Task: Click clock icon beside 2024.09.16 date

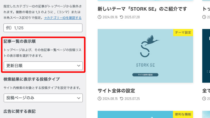Action: pyautogui.click(x=100, y=17)
